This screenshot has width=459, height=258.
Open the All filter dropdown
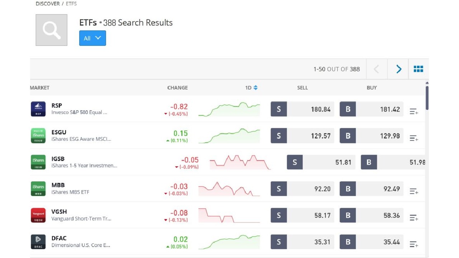coord(93,38)
